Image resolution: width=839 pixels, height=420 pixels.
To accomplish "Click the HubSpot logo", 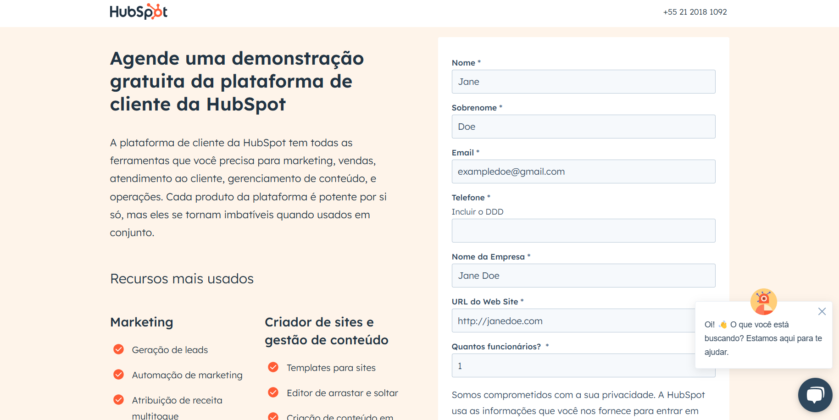I will (x=139, y=11).
